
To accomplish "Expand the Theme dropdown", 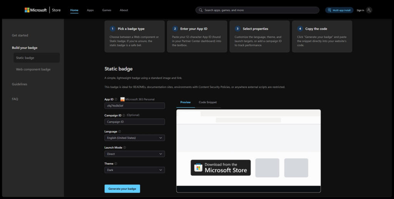I will (134, 170).
